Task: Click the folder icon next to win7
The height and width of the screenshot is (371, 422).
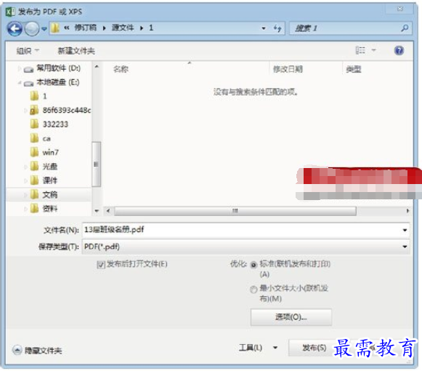Action: (x=34, y=152)
